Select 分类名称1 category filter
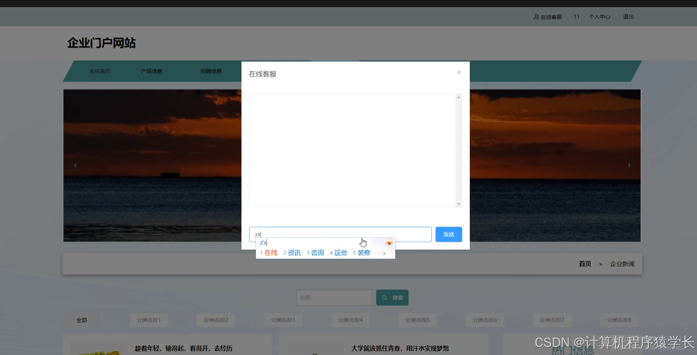The width and height of the screenshot is (697, 355). coord(149,320)
